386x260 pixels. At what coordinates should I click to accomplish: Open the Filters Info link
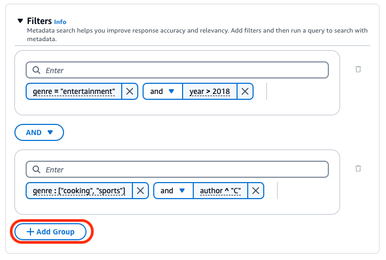tap(60, 22)
